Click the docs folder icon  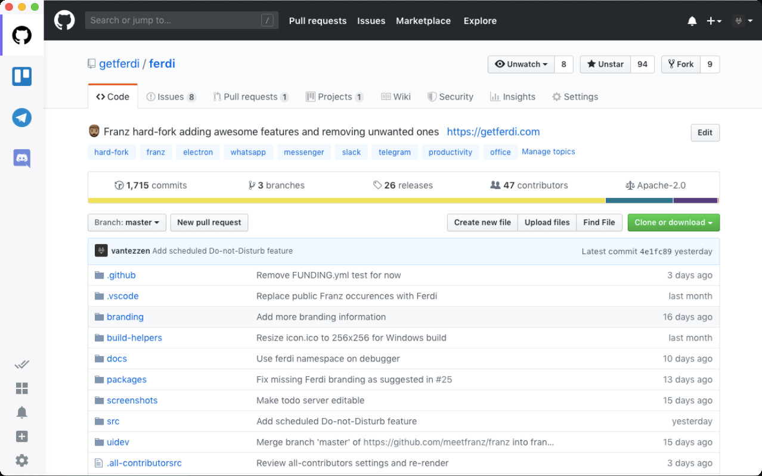coord(99,358)
